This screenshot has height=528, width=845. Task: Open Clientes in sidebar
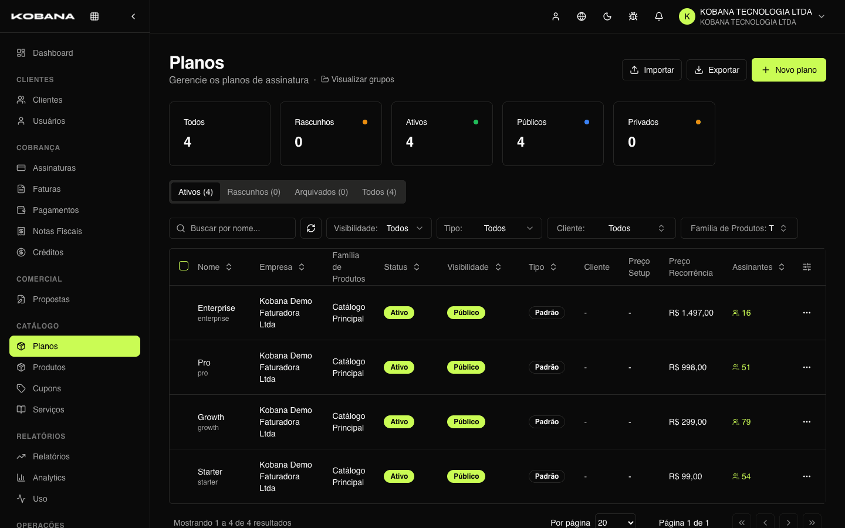click(75, 100)
